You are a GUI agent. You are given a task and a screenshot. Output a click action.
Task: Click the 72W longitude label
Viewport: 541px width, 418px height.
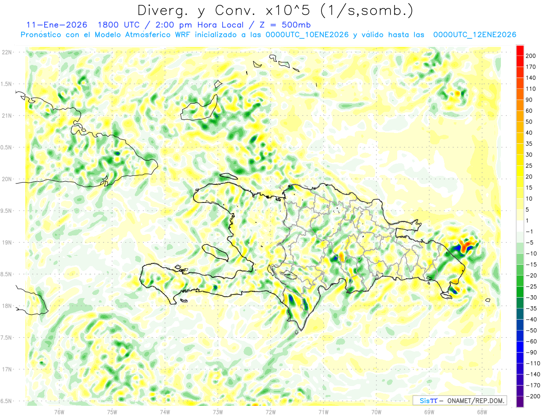(x=270, y=412)
